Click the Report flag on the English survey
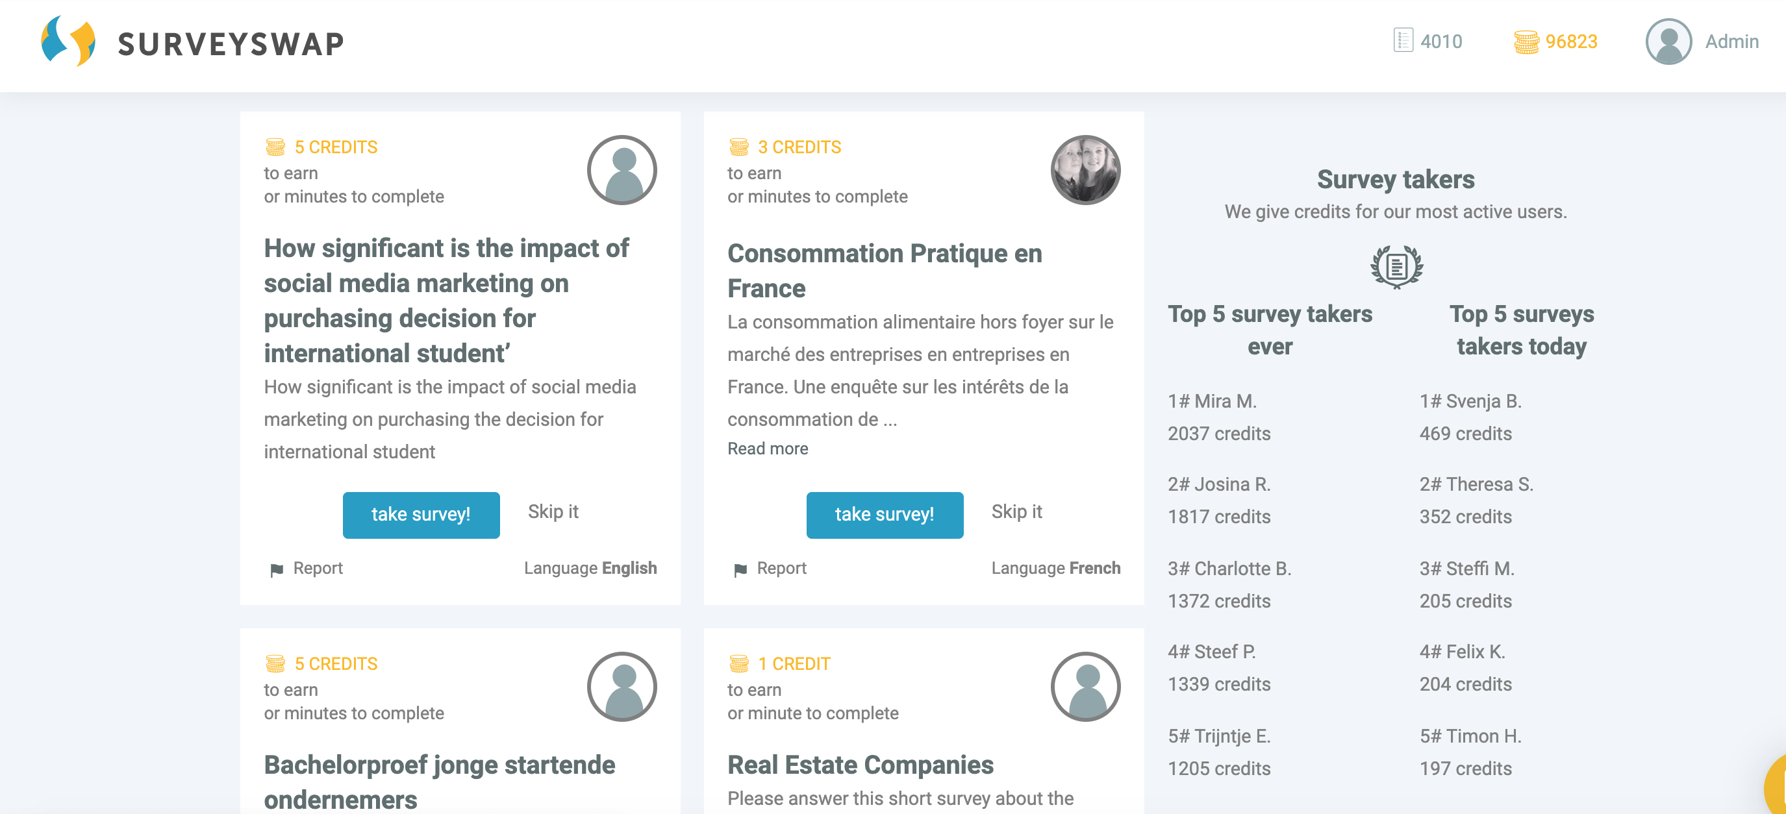The image size is (1786, 814). [277, 569]
